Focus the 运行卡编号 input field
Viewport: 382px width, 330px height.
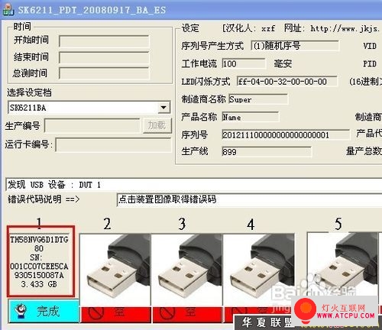[x=113, y=145]
